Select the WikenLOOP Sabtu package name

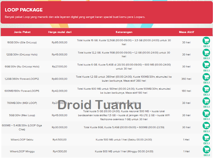[22, 140]
